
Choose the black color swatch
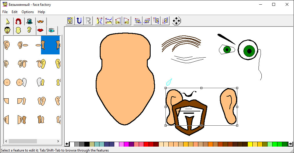(x=87, y=144)
